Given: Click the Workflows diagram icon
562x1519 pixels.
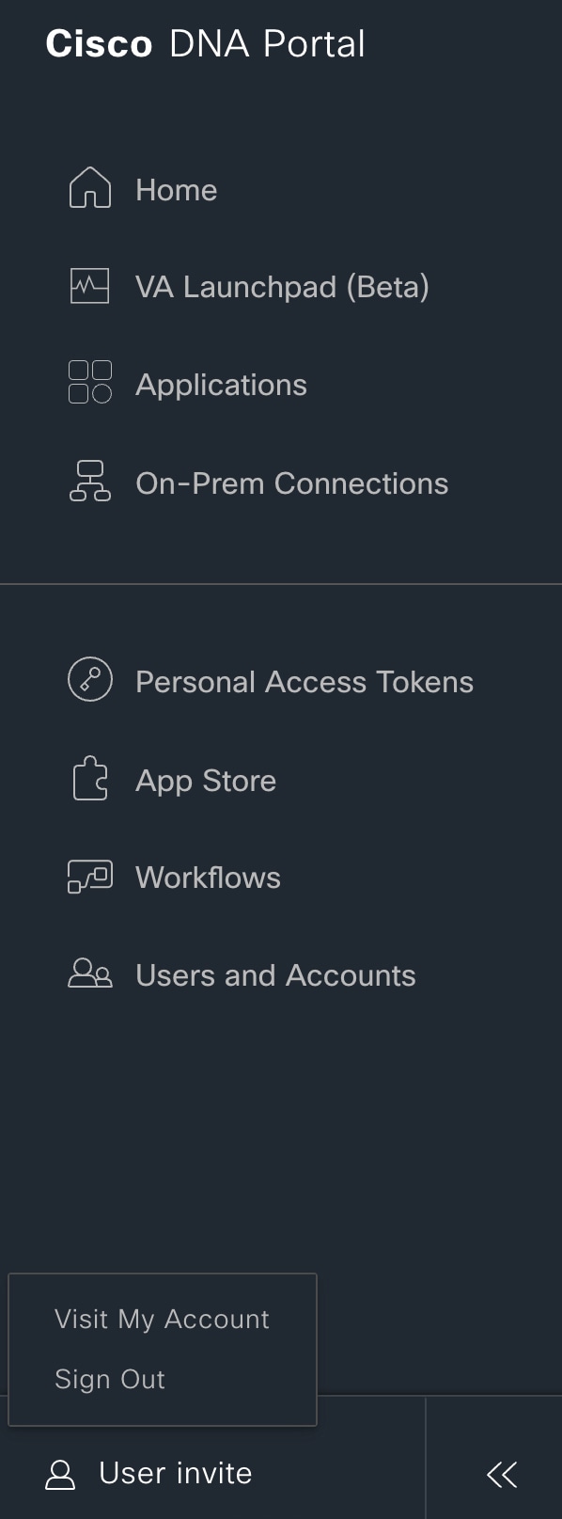Looking at the screenshot, I should tap(90, 877).
